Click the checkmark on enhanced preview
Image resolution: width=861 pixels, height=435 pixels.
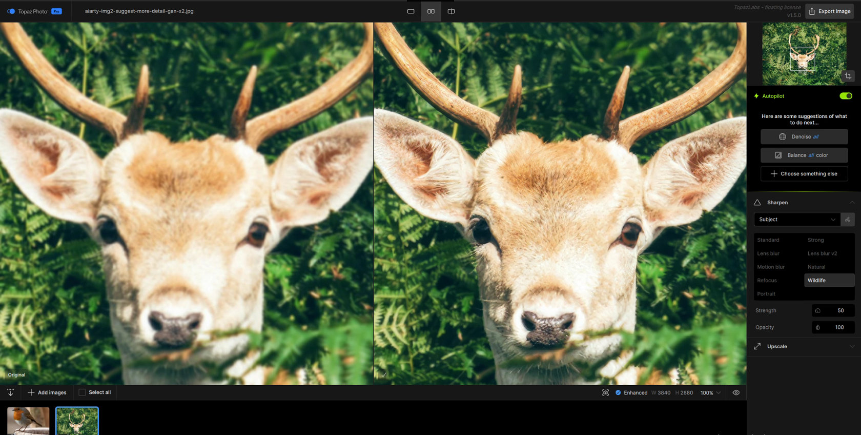(x=383, y=375)
